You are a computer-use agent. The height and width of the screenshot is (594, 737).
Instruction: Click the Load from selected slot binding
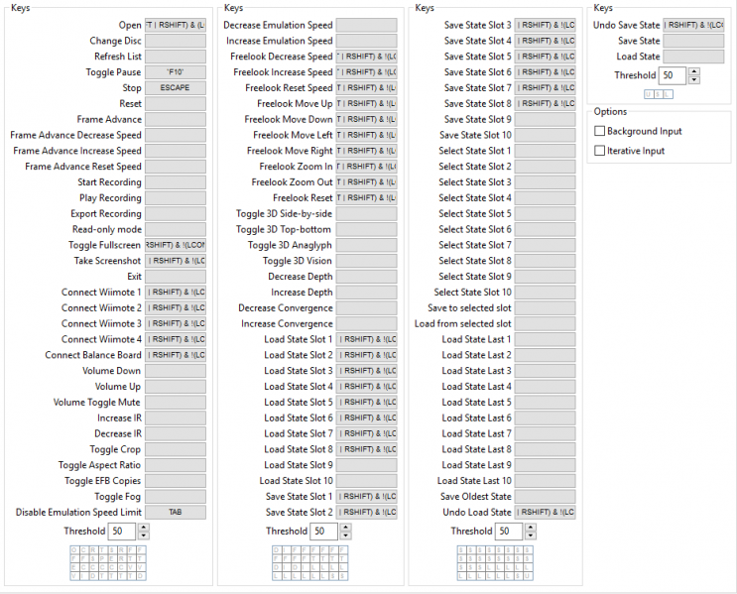tap(545, 324)
